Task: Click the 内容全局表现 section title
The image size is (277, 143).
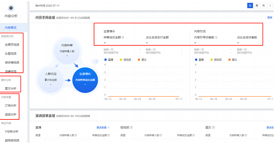Action: pos(45,18)
